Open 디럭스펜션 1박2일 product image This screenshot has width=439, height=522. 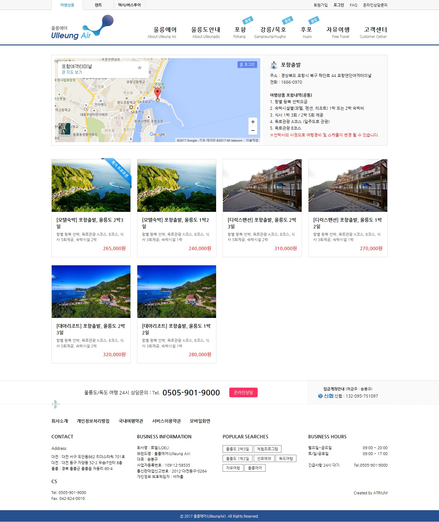pyautogui.click(x=348, y=185)
